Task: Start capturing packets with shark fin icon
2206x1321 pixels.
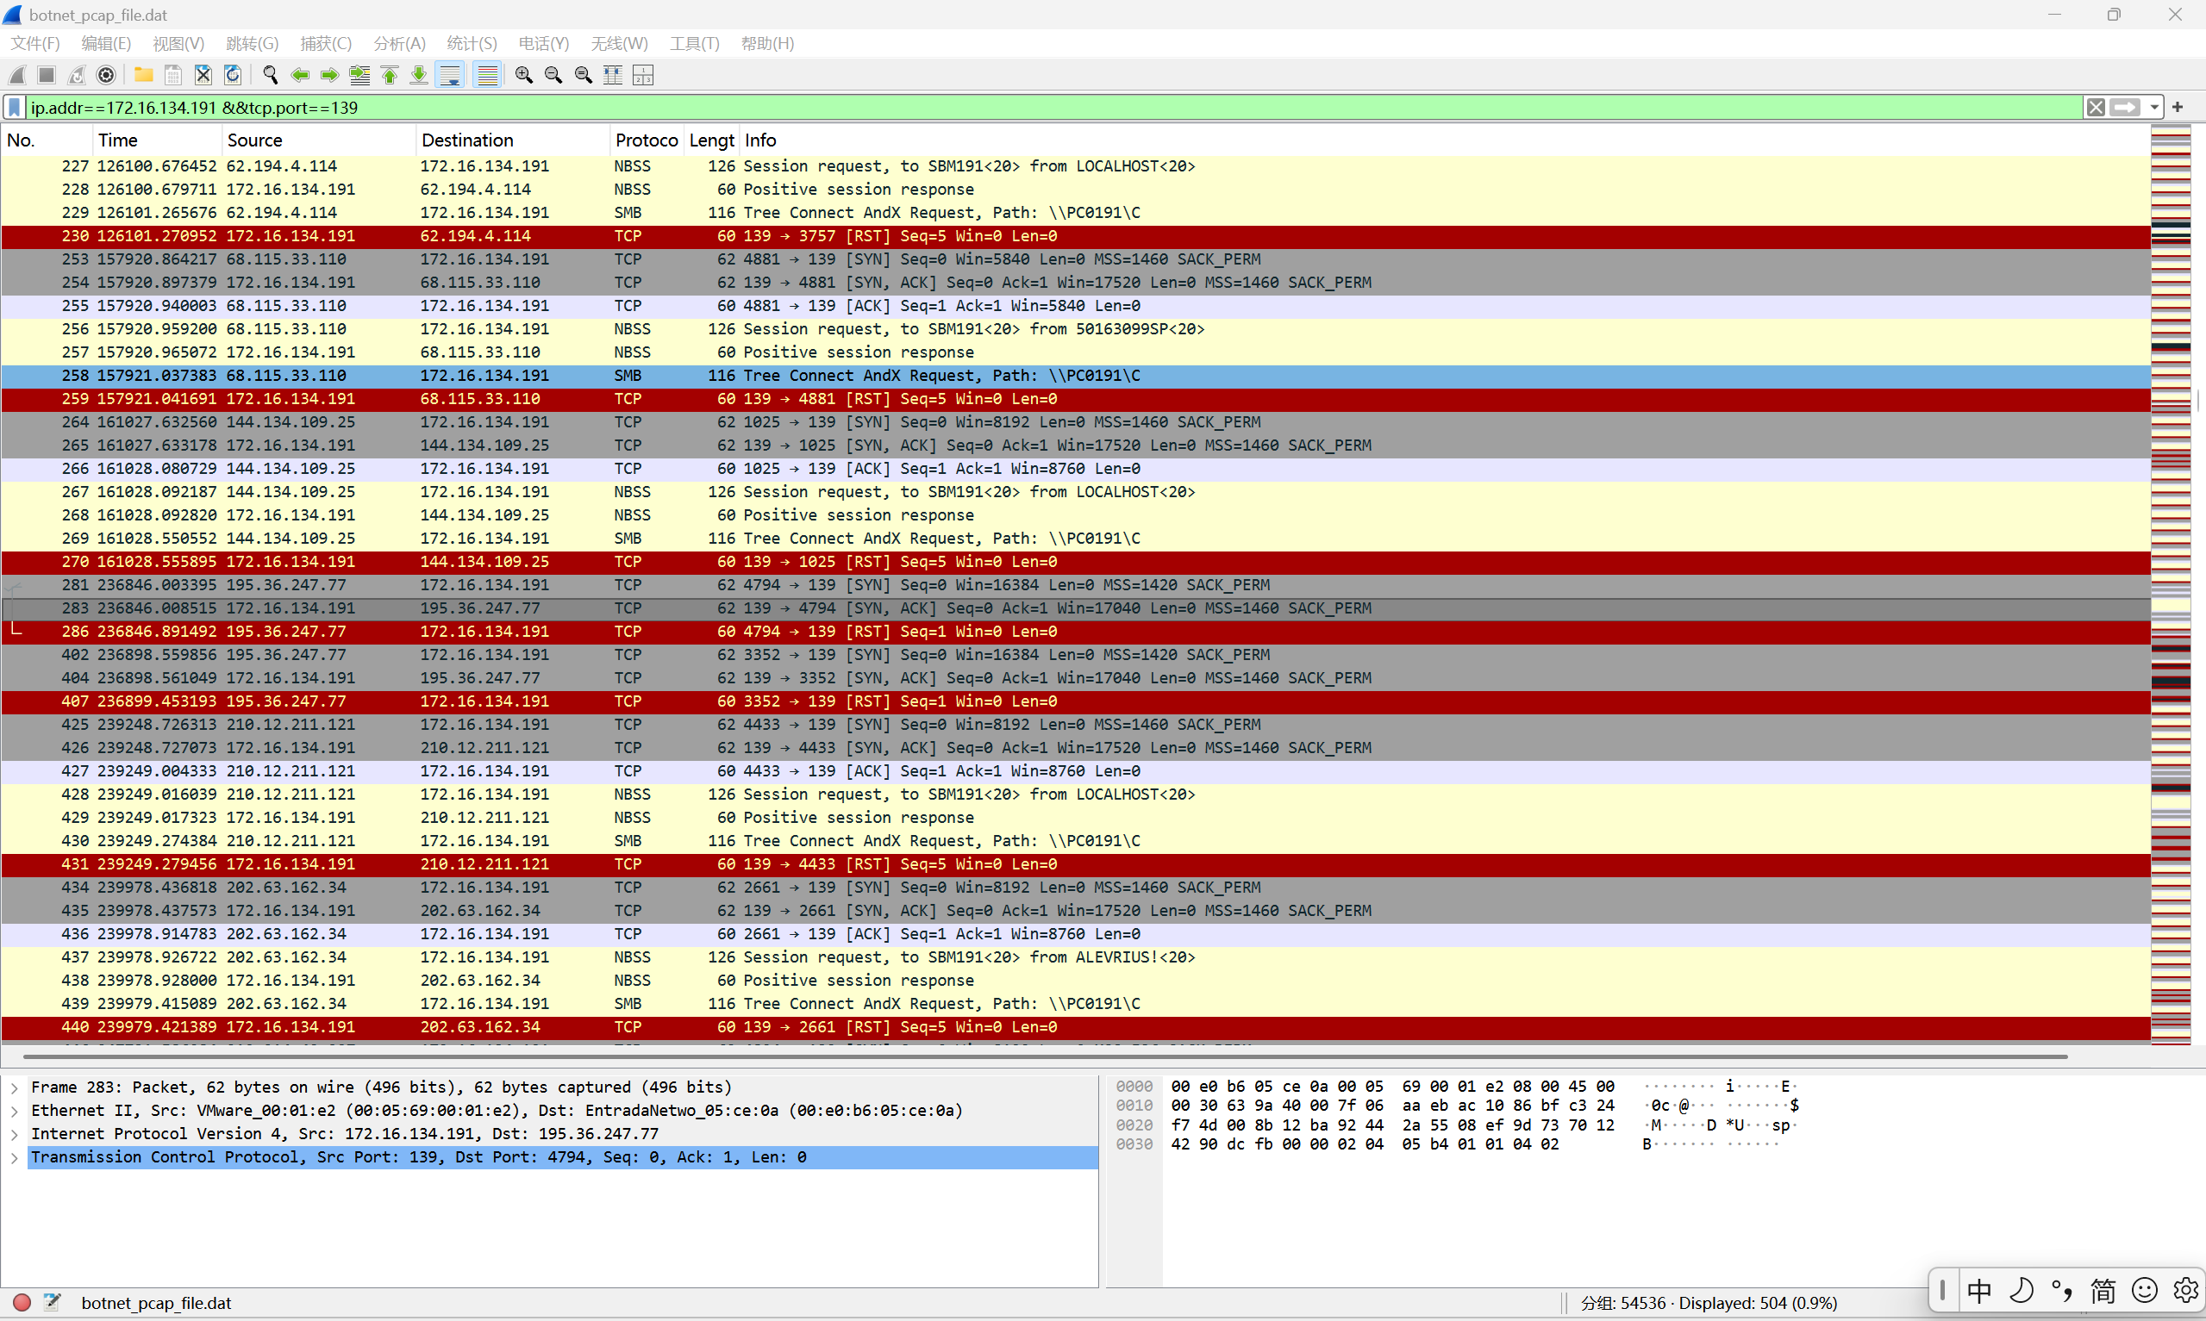Action: (18, 76)
